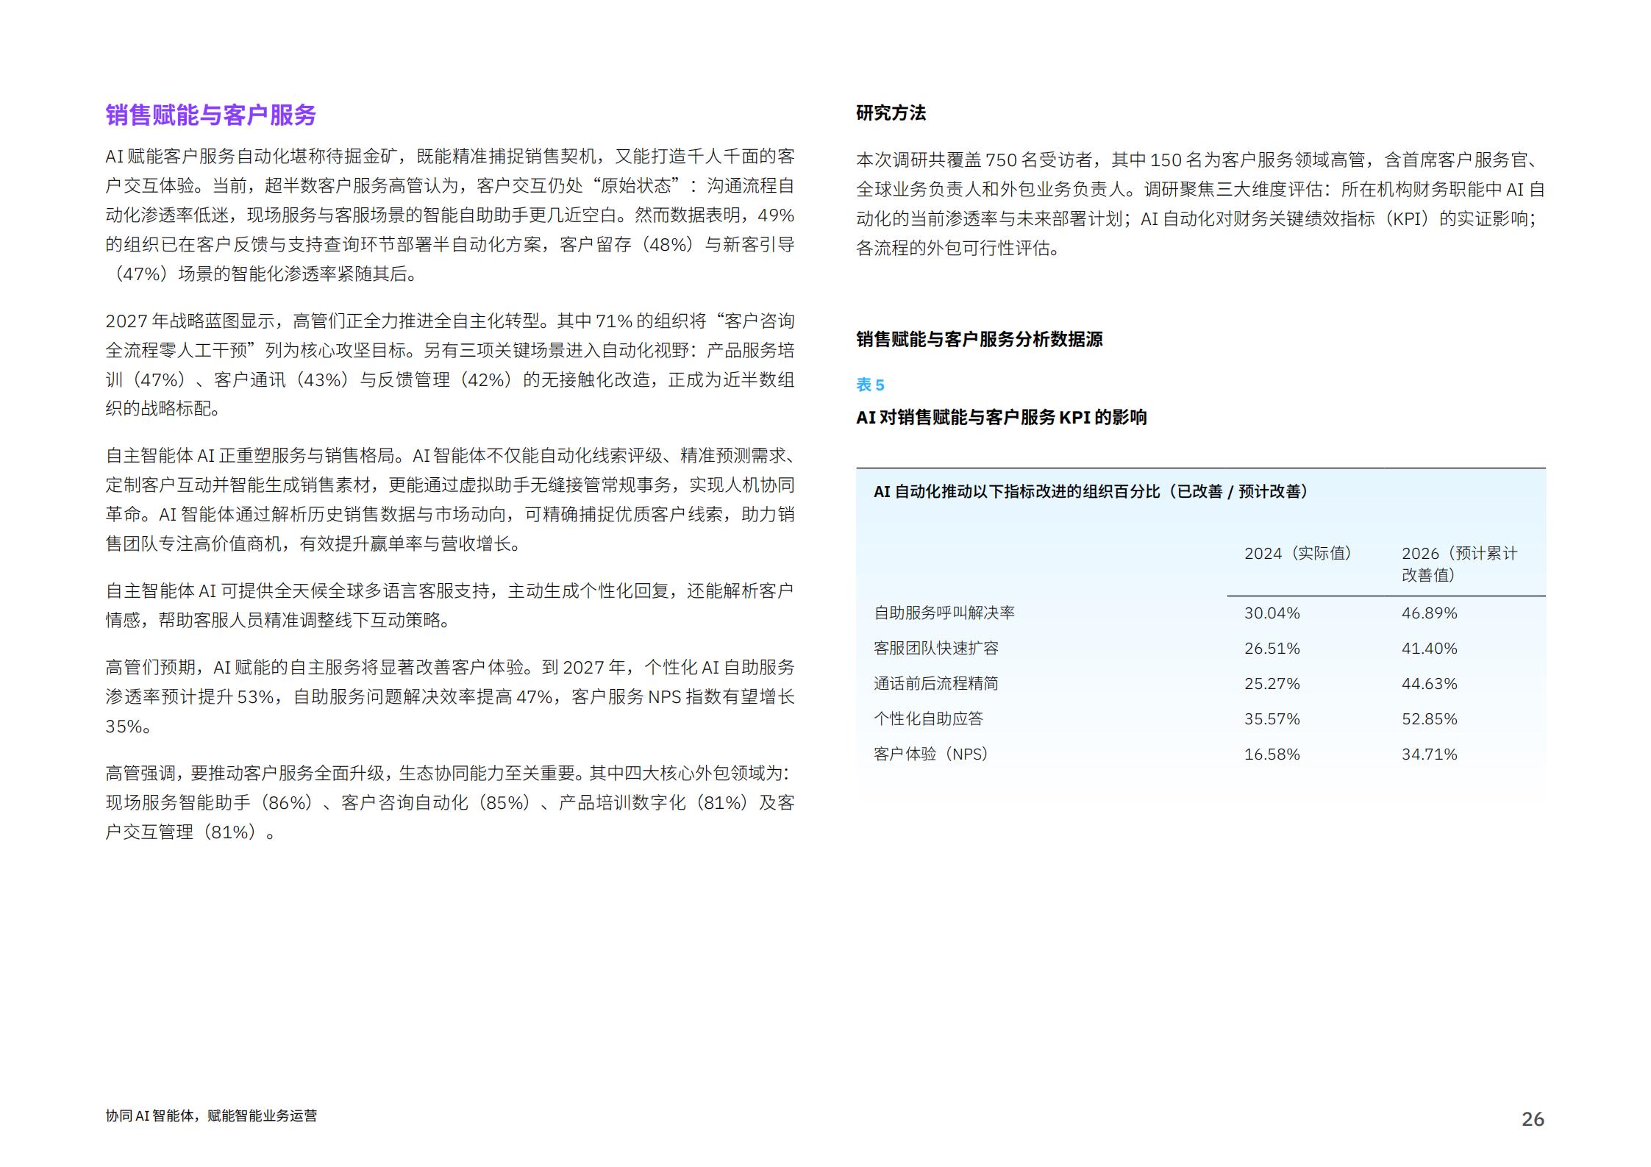Click the value 52.85%
Image resolution: width=1651 pixels, height=1167 pixels.
coord(1429,719)
